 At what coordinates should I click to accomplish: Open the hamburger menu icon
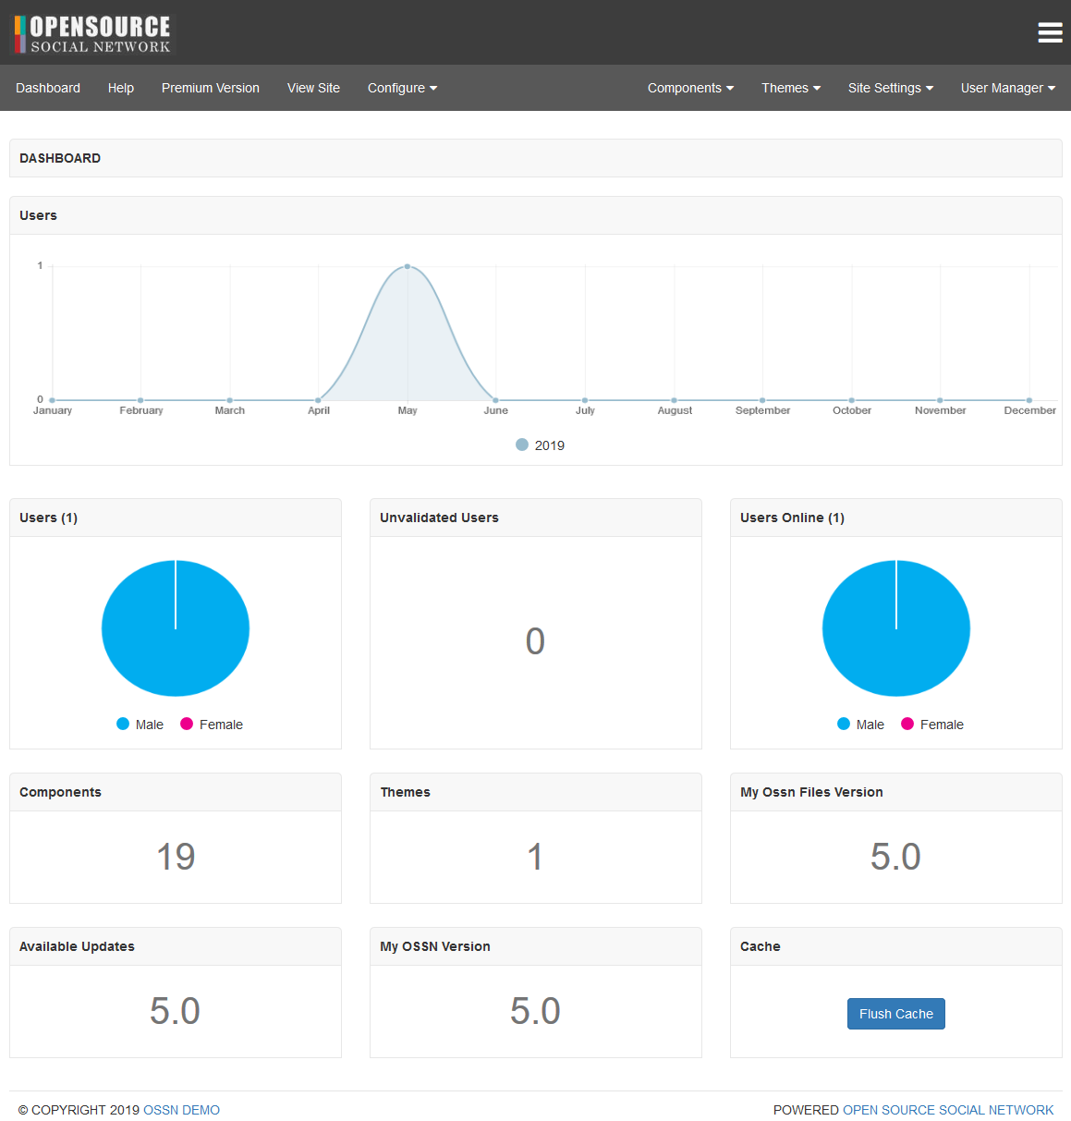tap(1050, 32)
